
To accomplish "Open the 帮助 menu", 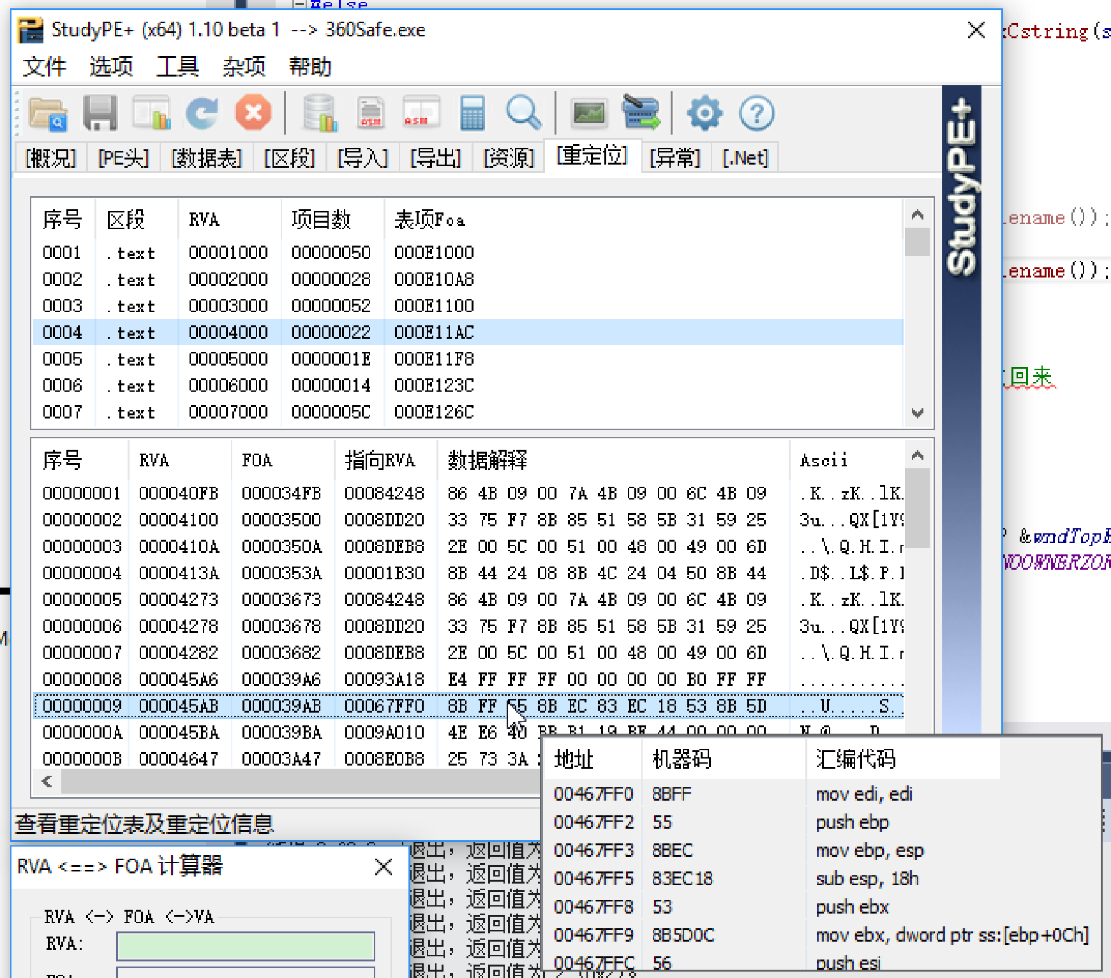I will pos(310,66).
